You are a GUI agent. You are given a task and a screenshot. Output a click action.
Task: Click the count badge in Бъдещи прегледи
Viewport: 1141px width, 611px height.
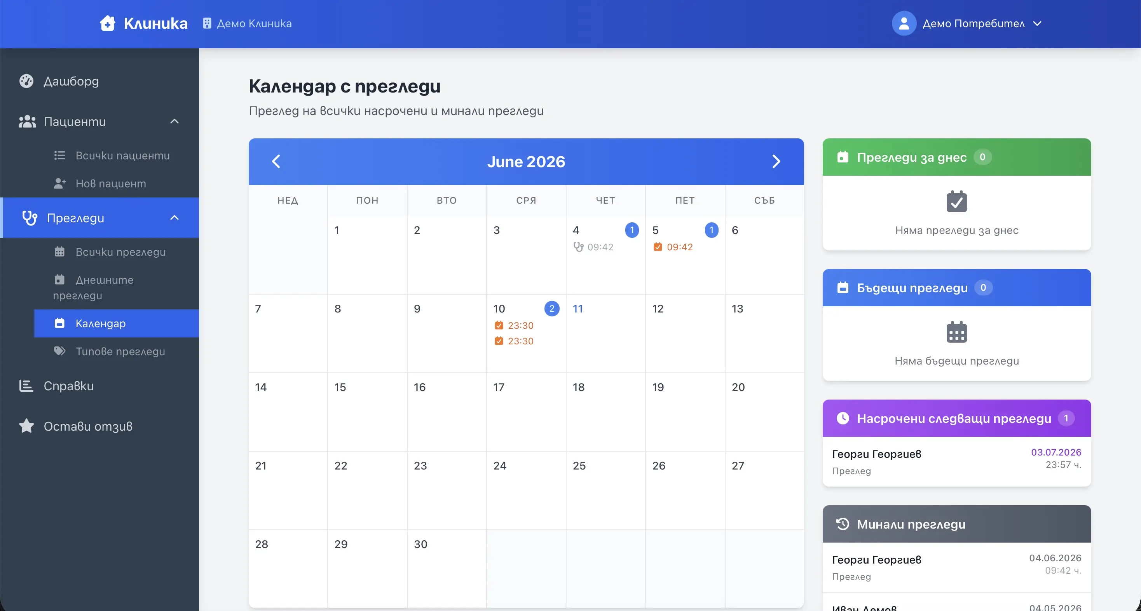(983, 288)
